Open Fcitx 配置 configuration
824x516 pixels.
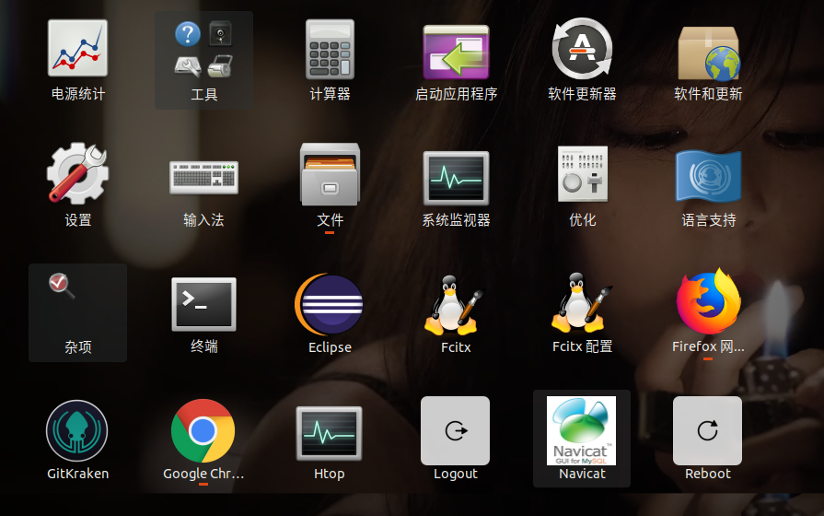[x=581, y=303]
